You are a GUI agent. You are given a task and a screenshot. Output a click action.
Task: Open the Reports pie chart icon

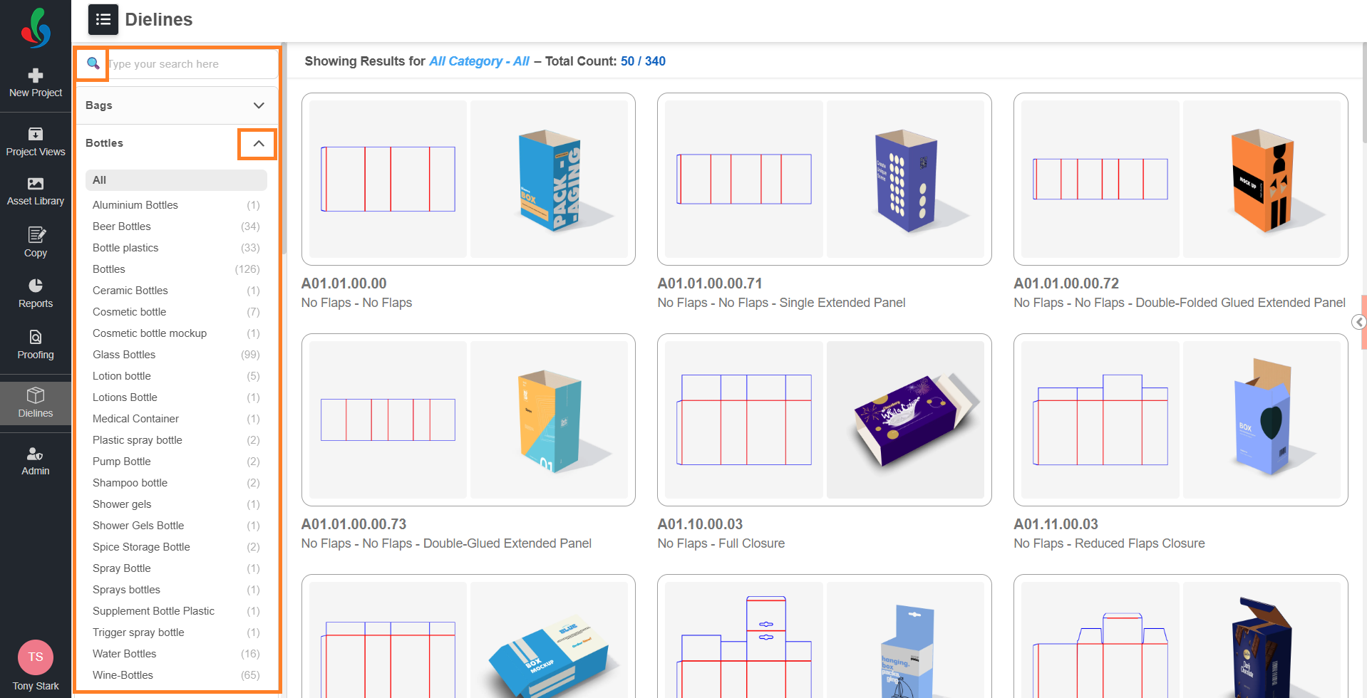[36, 286]
